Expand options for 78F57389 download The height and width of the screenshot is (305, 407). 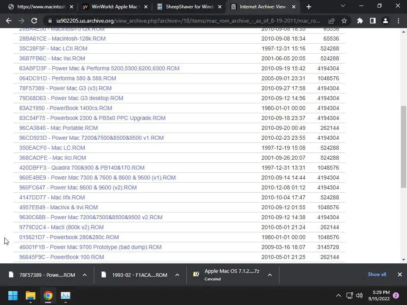click(85, 275)
